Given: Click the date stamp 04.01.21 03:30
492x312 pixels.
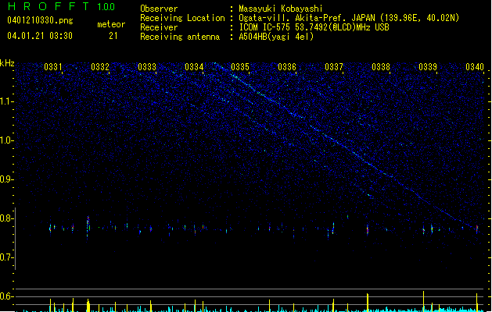Looking at the screenshot, I should [x=40, y=36].
